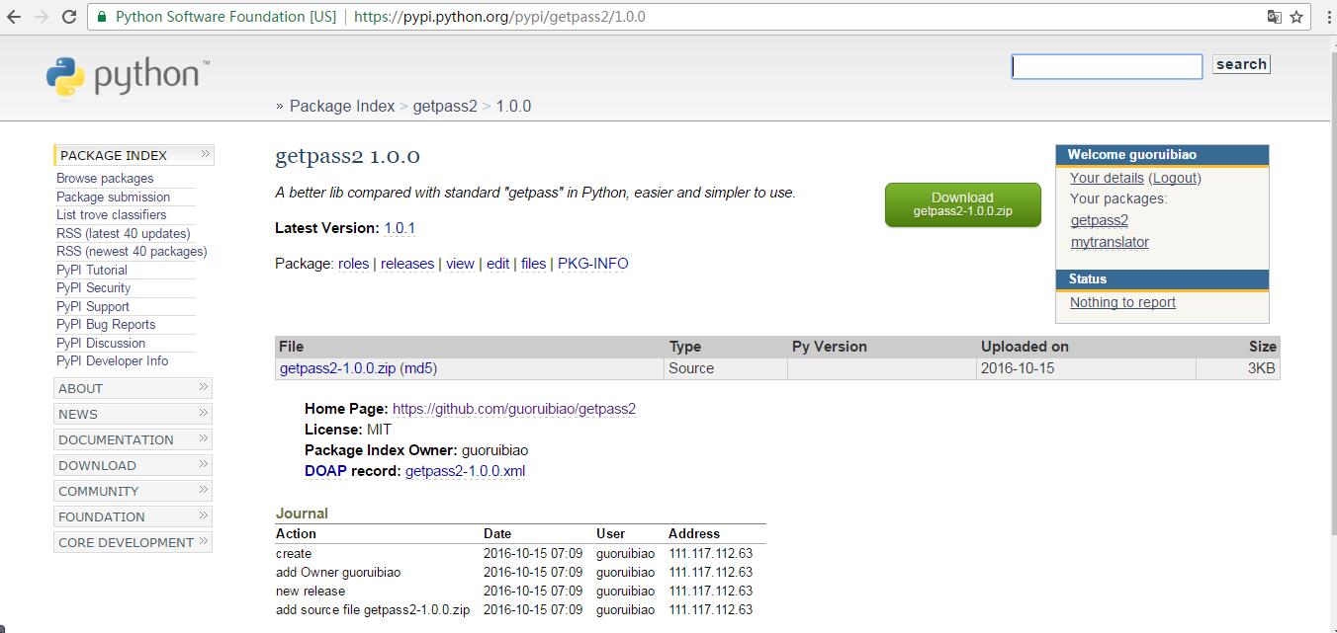Click the Logout link
The image size is (1337, 633).
(1176, 179)
